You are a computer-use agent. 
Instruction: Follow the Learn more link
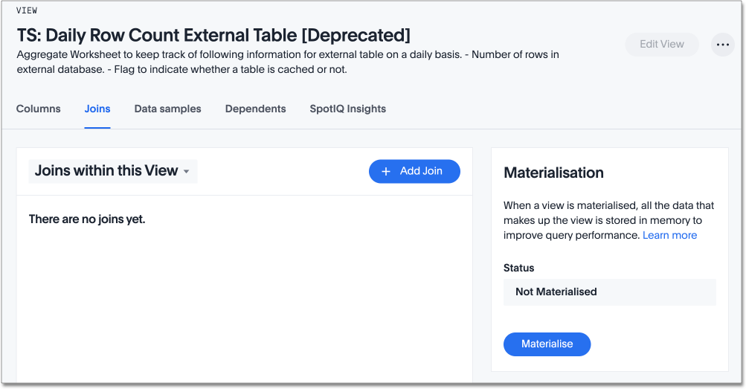669,235
